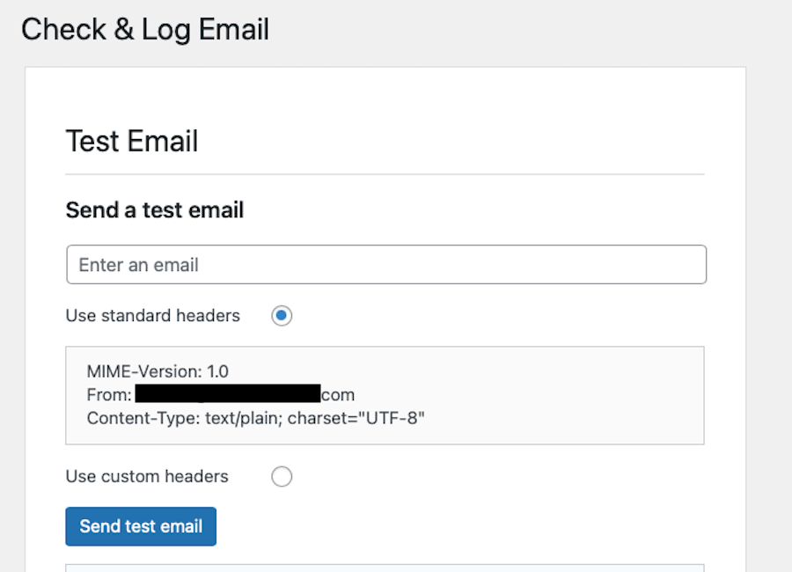
Task: Click the standard headers preview box
Action: click(385, 394)
